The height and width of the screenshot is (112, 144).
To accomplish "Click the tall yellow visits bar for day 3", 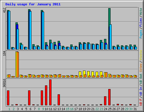I will (16, 64).
